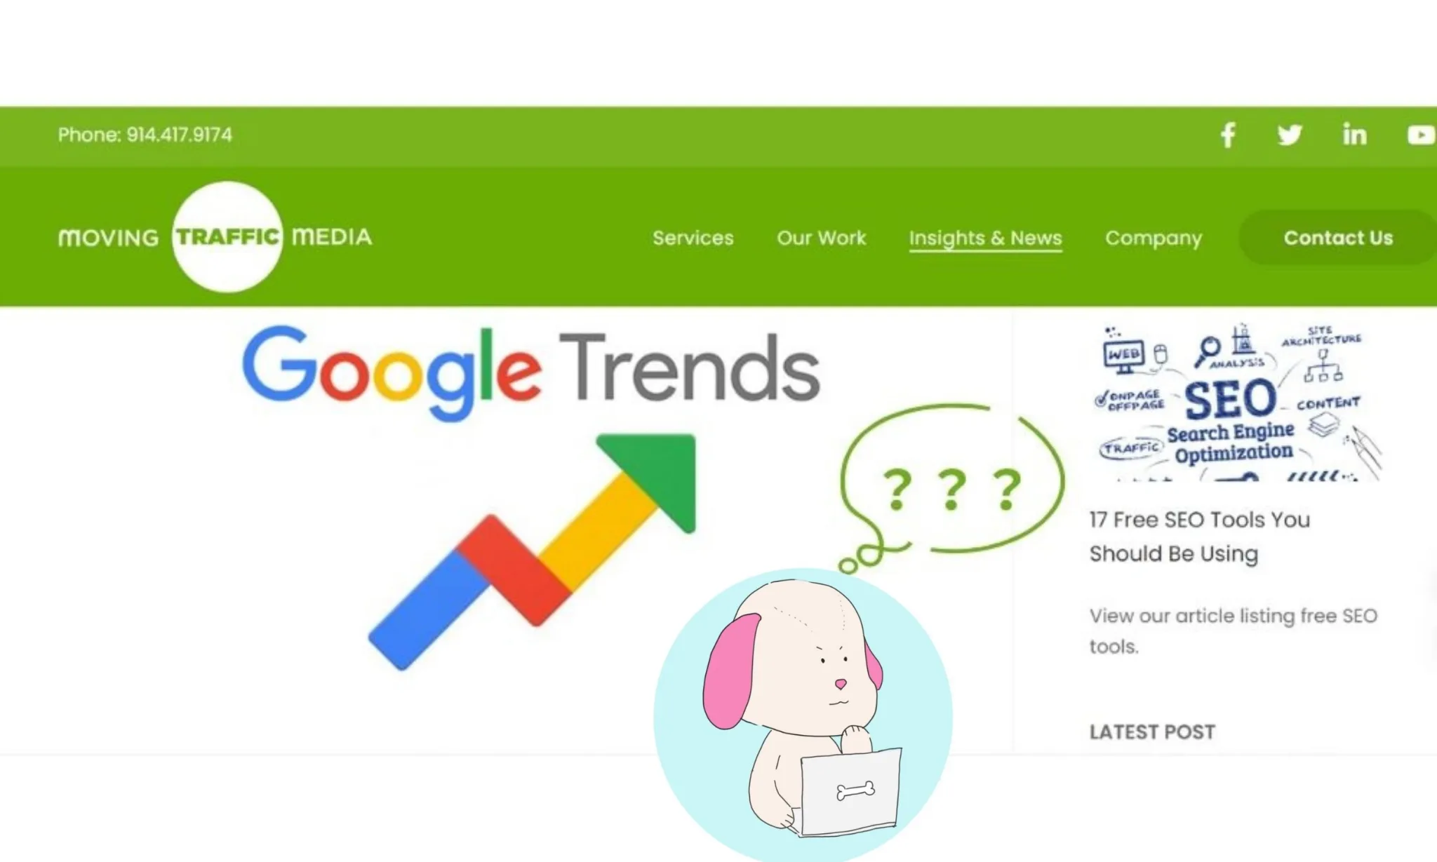Expand the Latest Post section

1151,732
